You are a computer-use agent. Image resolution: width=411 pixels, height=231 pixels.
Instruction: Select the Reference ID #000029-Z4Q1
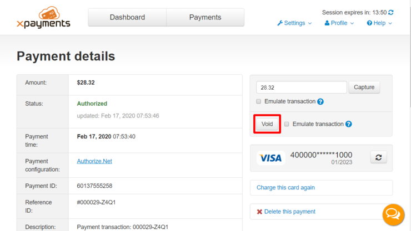click(x=96, y=202)
